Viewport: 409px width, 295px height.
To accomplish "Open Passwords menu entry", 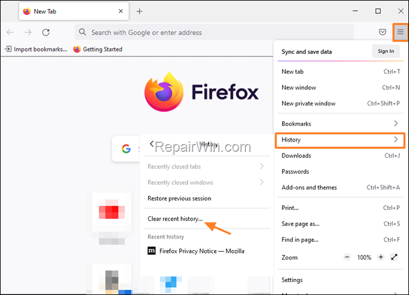I will pos(341,171).
